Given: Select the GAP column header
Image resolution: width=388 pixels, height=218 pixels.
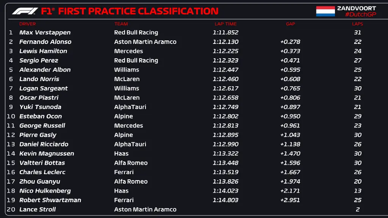Looking at the screenshot, I should [x=290, y=24].
